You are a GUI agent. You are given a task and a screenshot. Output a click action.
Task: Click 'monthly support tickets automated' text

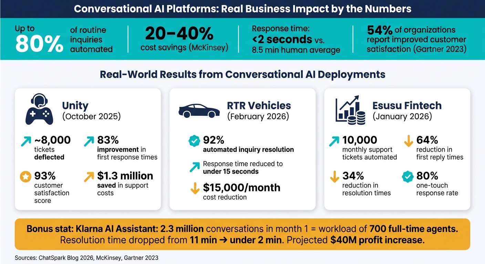370,153
